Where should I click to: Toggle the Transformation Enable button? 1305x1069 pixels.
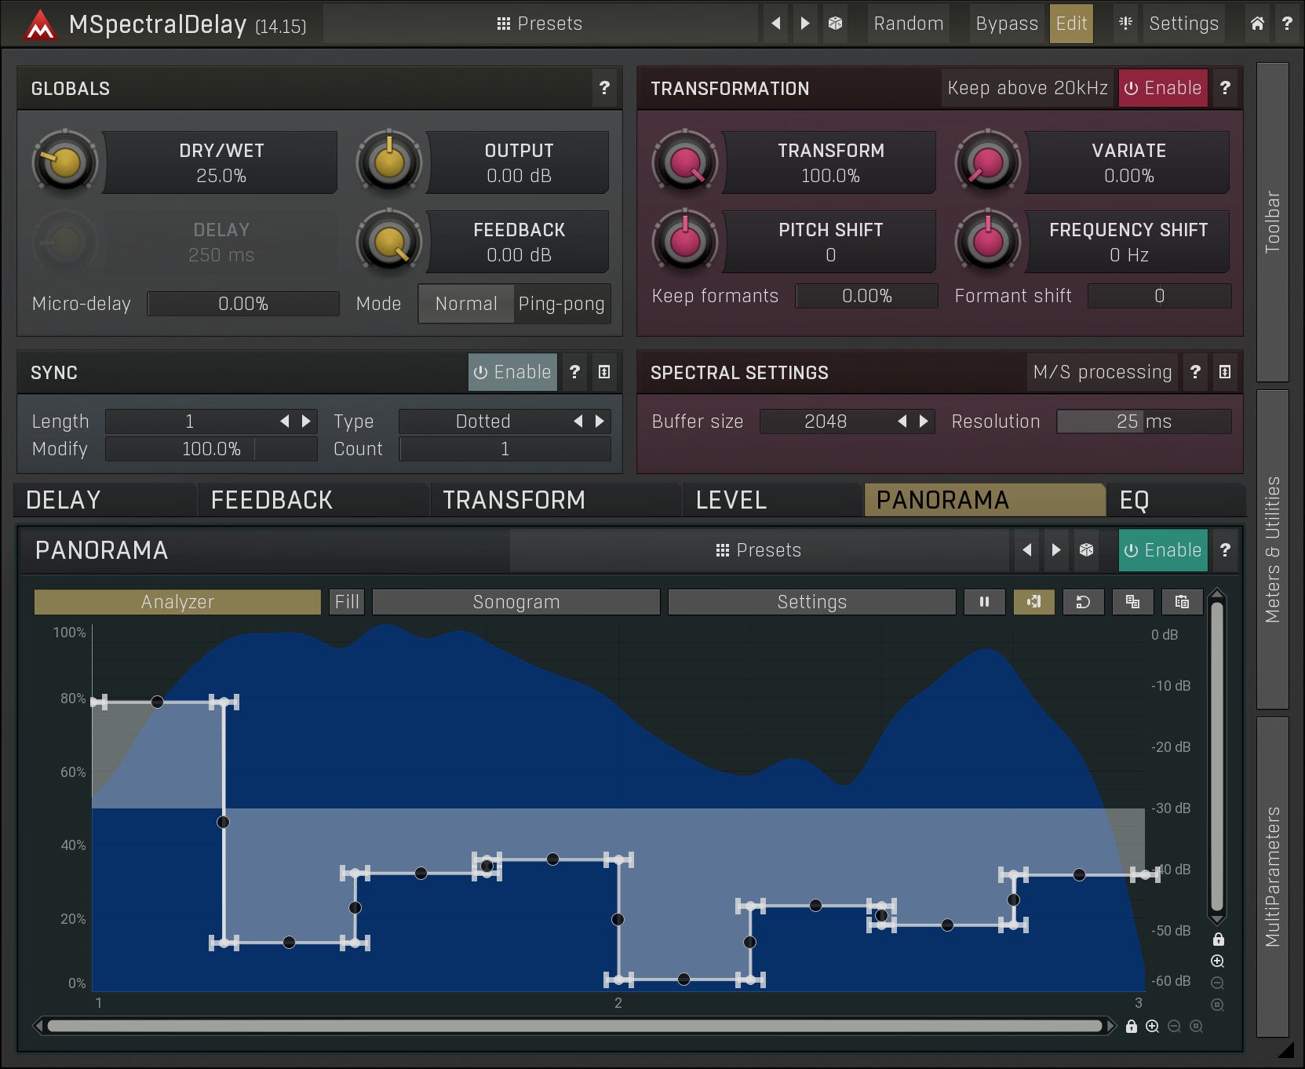pos(1163,88)
